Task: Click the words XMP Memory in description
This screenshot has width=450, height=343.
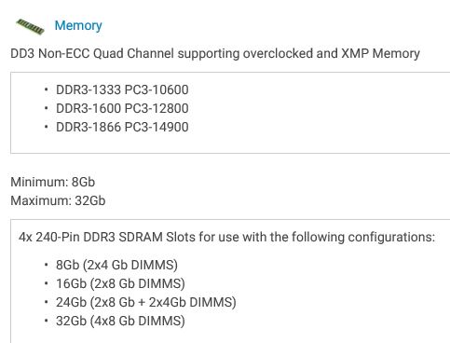Action: pyautogui.click(x=380, y=53)
